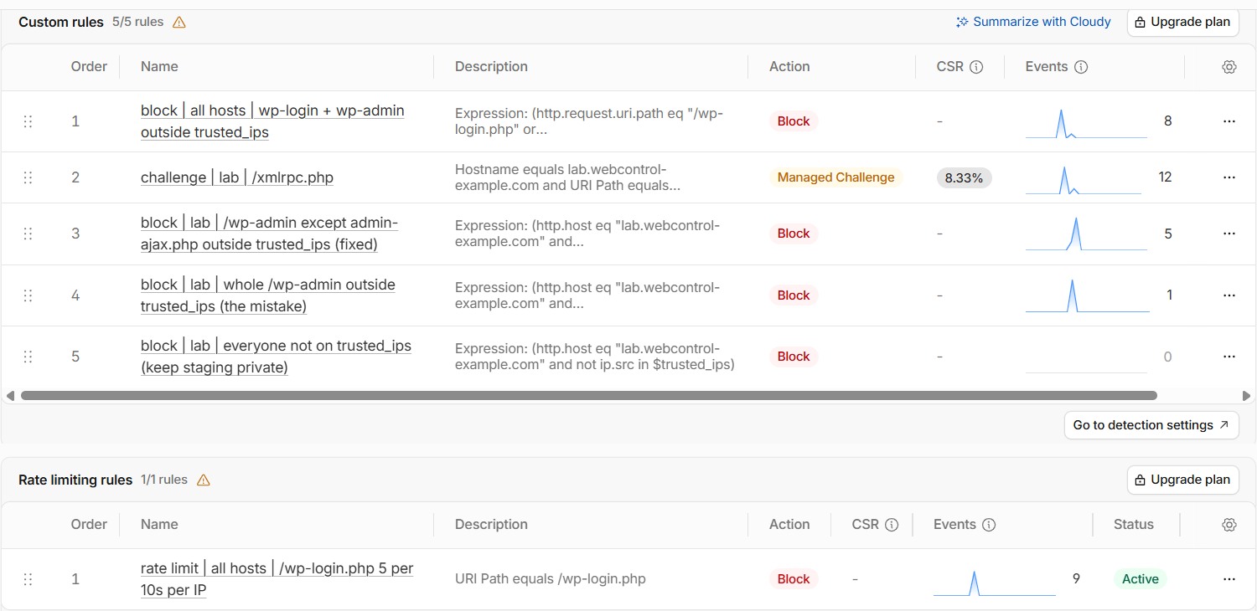Click the horizontal scrollbar of the custom rules table

point(588,395)
